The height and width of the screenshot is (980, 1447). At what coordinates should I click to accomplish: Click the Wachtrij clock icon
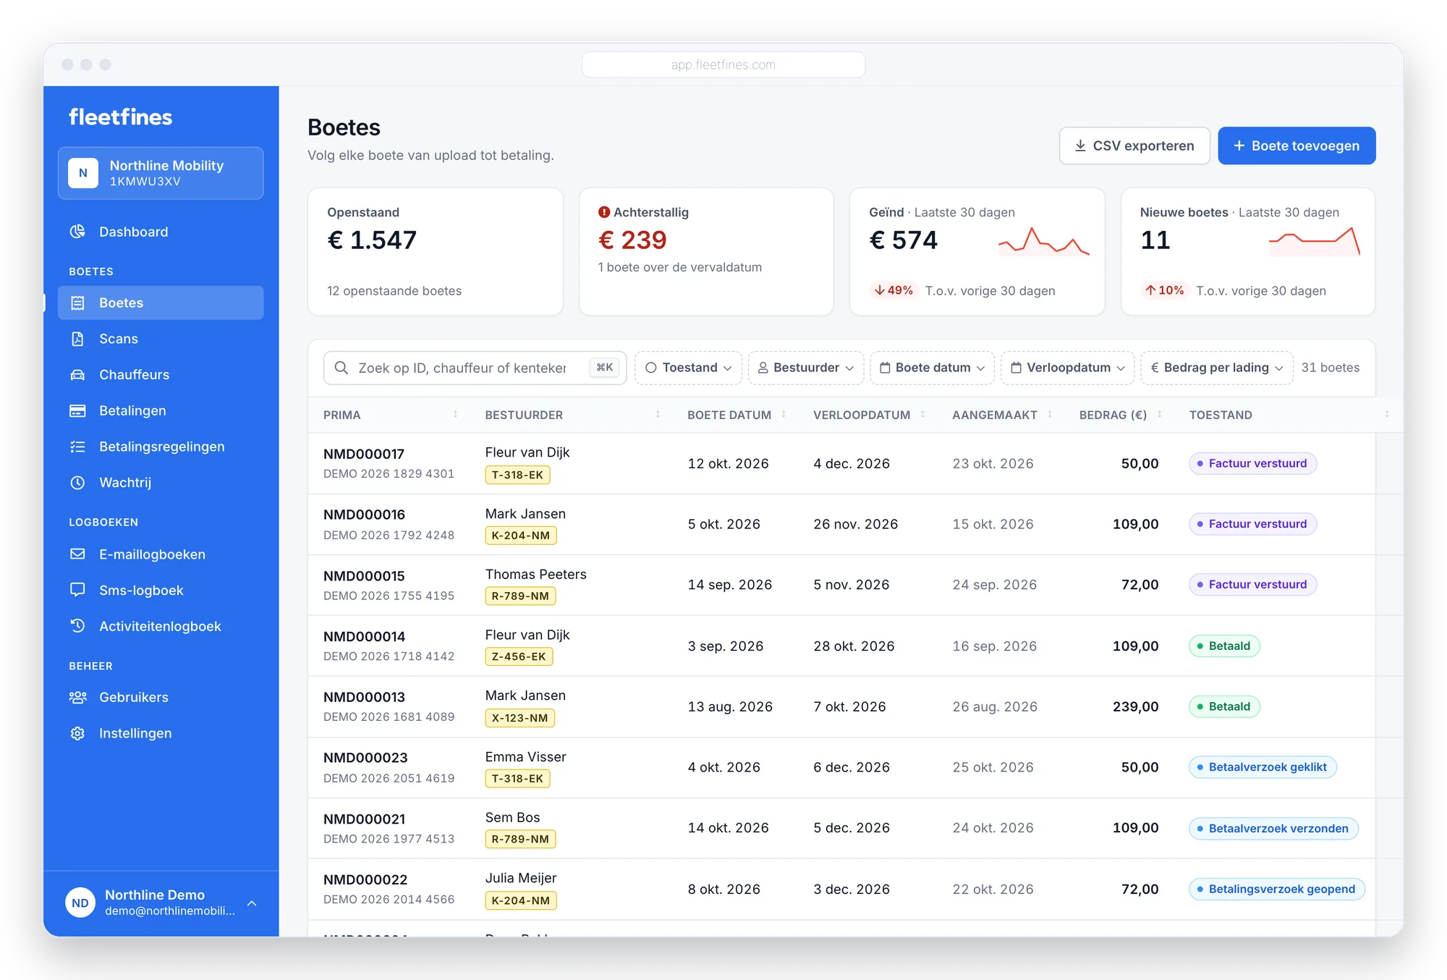click(x=77, y=483)
